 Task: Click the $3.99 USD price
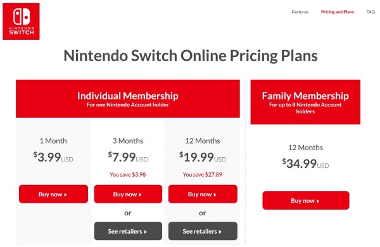click(53, 157)
